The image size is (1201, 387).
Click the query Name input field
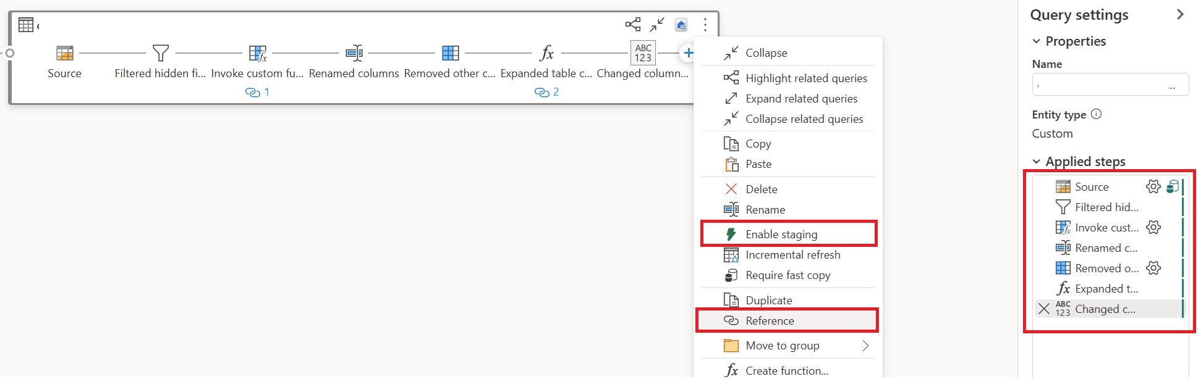pyautogui.click(x=1110, y=85)
